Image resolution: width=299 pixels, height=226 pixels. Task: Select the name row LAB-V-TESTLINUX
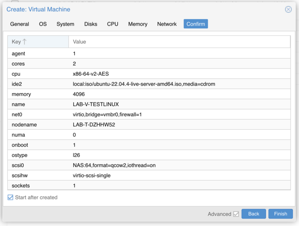pyautogui.click(x=149, y=104)
